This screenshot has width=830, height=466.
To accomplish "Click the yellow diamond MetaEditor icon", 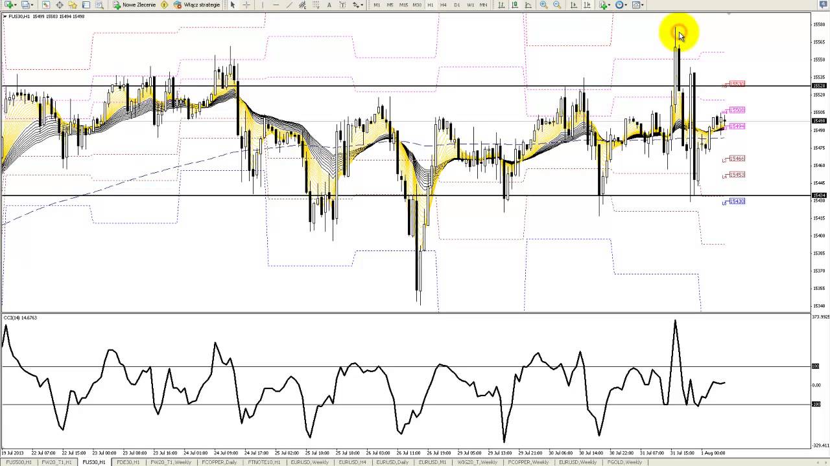I will tap(165, 5).
